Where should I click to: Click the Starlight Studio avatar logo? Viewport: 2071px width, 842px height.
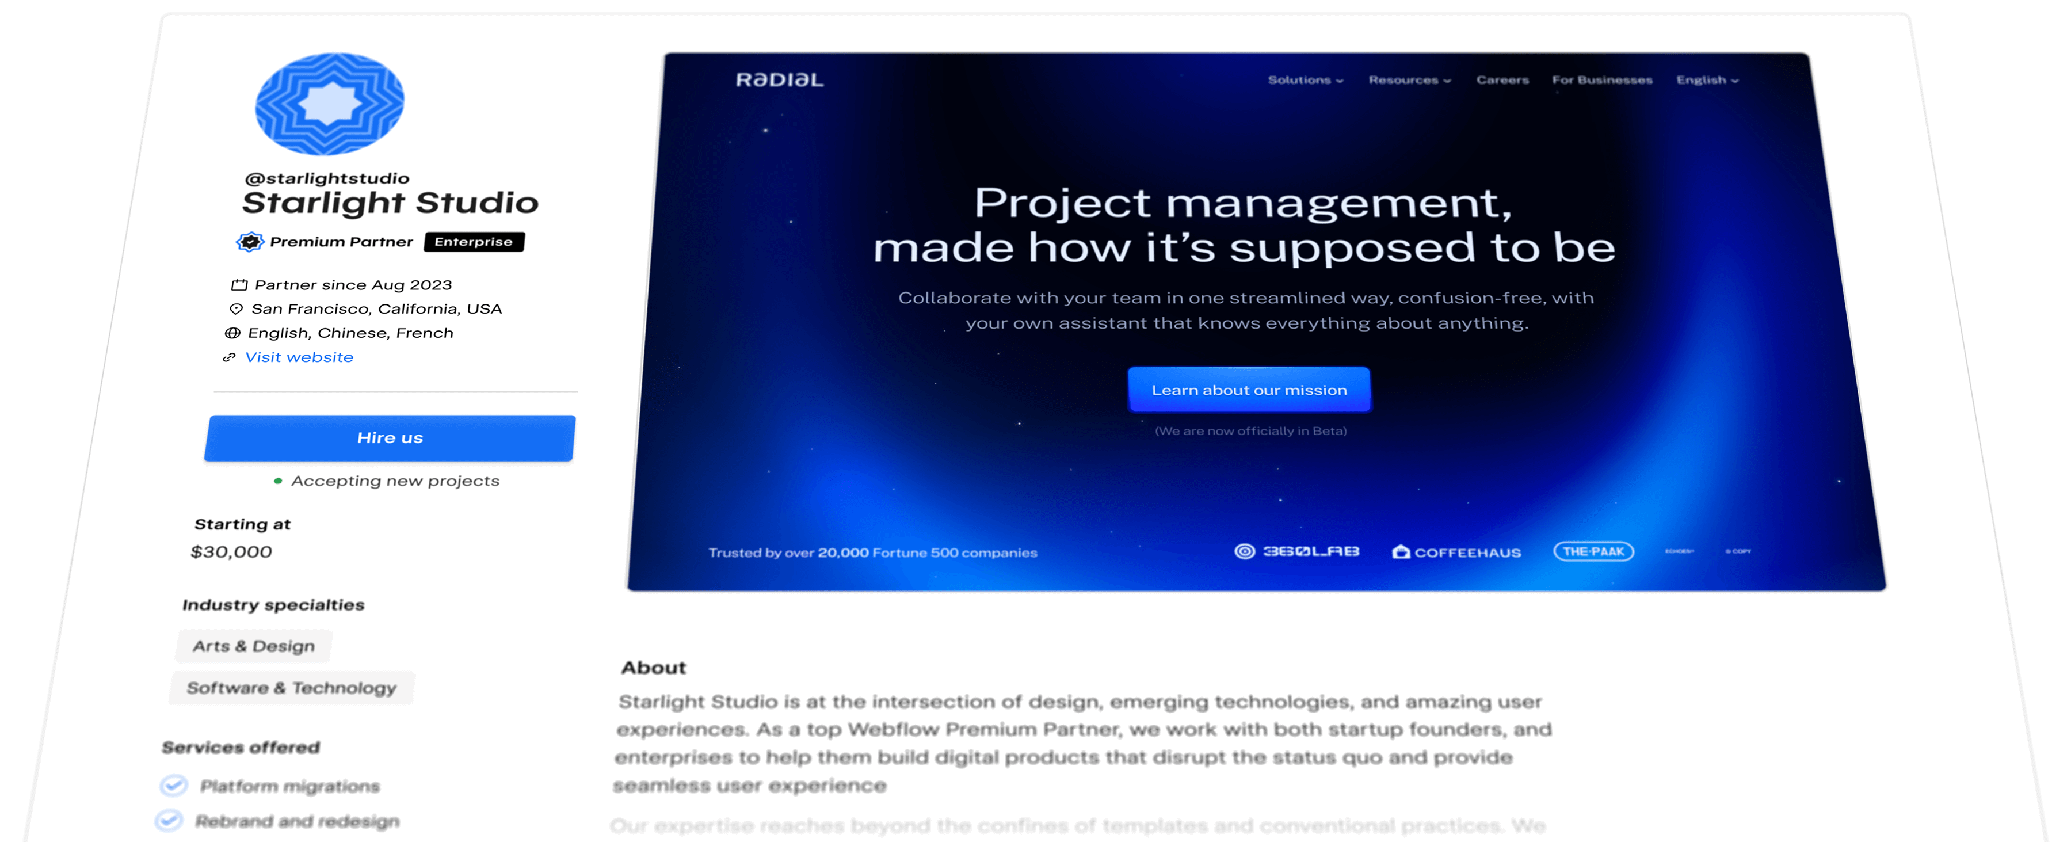tap(330, 104)
